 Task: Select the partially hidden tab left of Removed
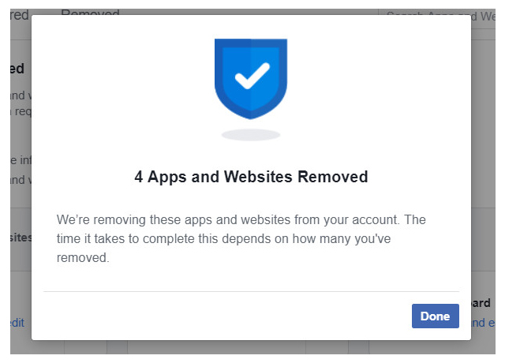click(x=19, y=14)
